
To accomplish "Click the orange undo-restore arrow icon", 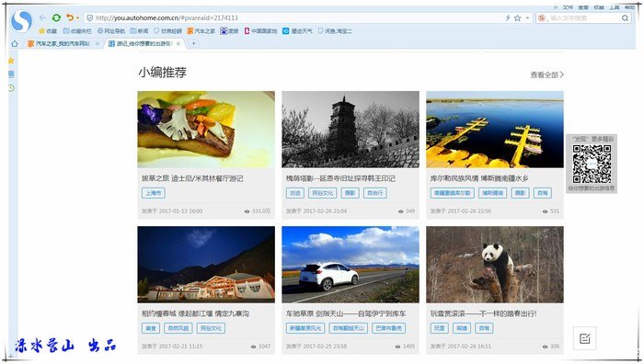I will click(x=70, y=17).
